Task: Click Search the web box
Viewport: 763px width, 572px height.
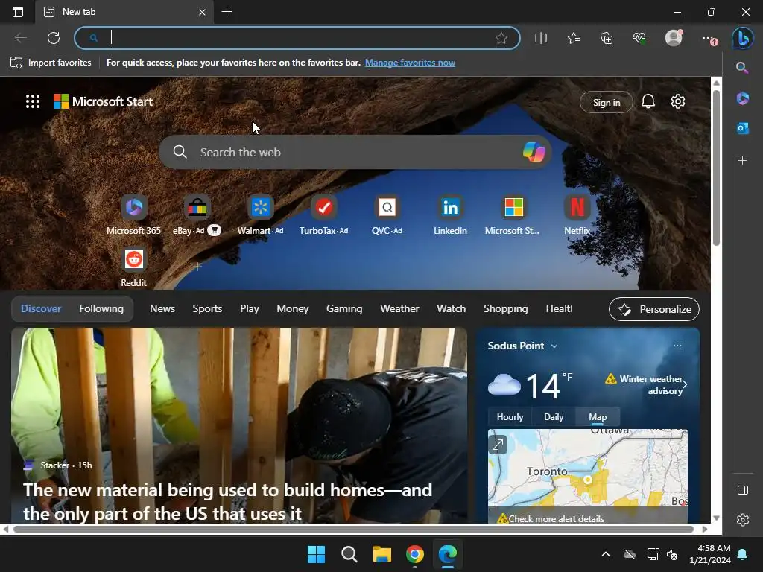Action: point(355,152)
